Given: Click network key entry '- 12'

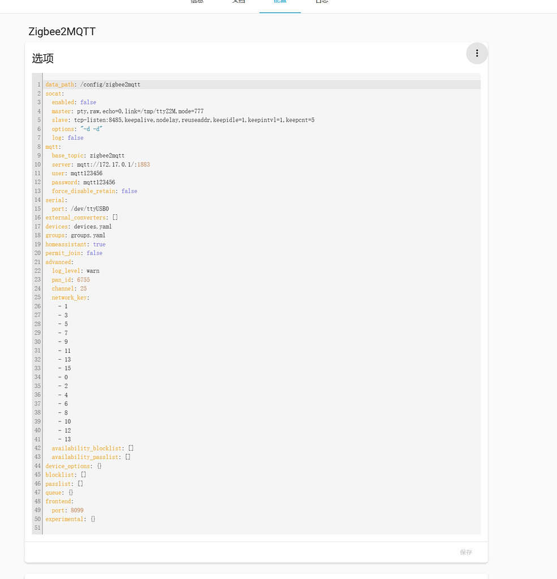Looking at the screenshot, I should 64,430.
